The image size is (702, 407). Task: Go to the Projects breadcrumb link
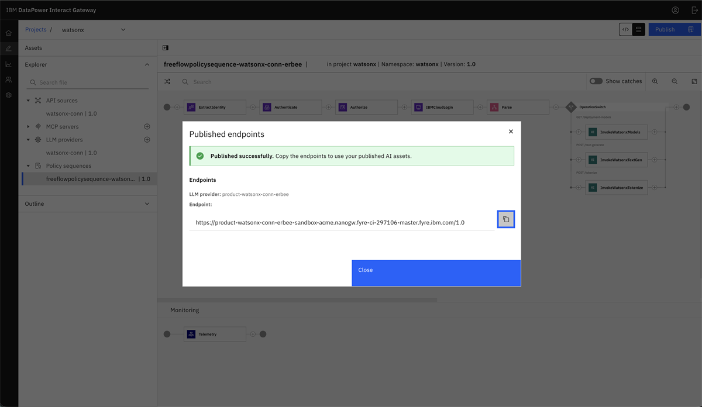36,29
